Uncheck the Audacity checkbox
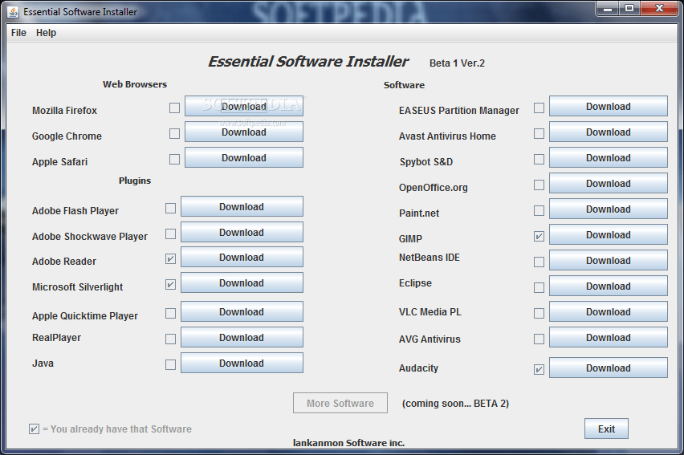 539,369
